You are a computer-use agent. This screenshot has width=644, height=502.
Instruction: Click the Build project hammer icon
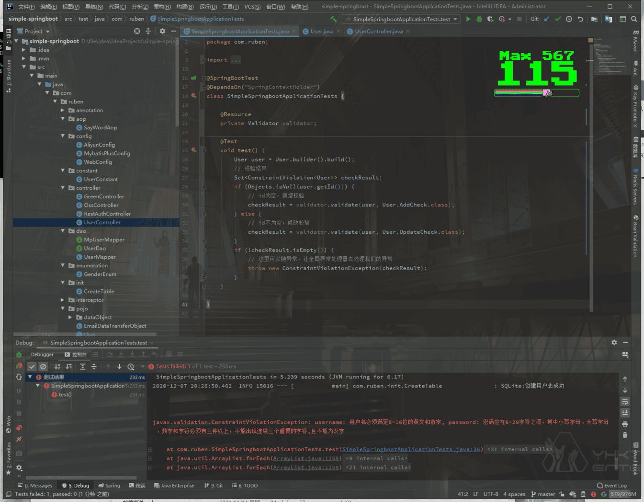pos(333,19)
